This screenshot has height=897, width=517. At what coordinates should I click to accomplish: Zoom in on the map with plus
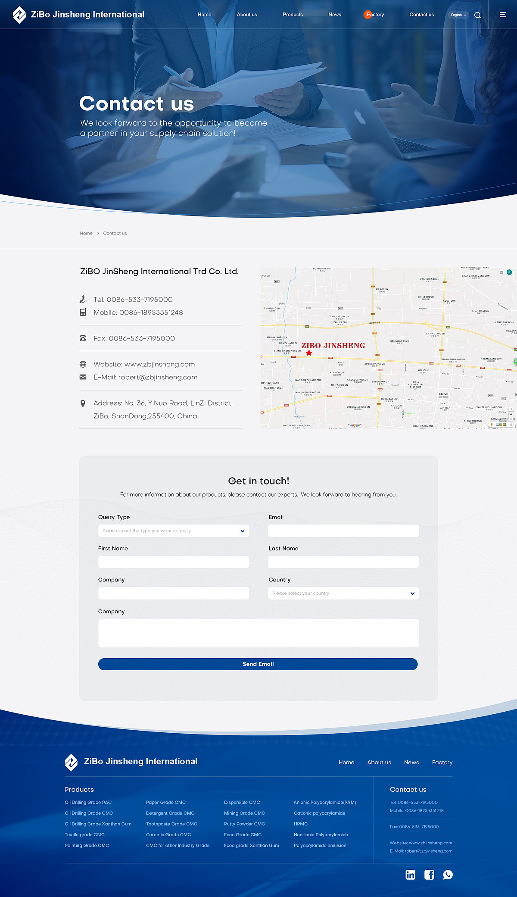coord(511,414)
